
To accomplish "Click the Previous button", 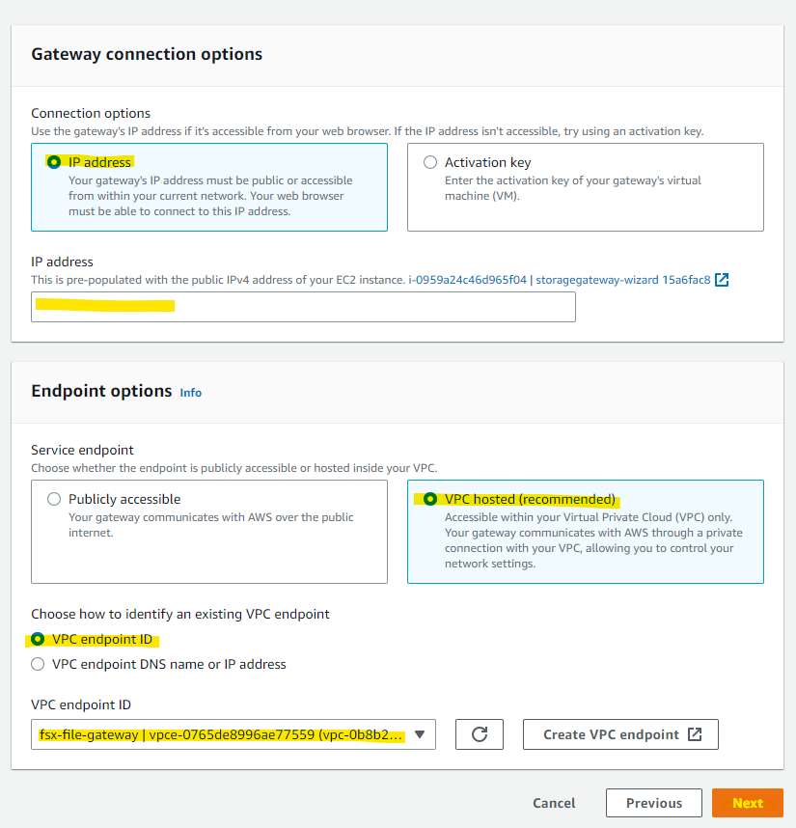I will point(653,803).
